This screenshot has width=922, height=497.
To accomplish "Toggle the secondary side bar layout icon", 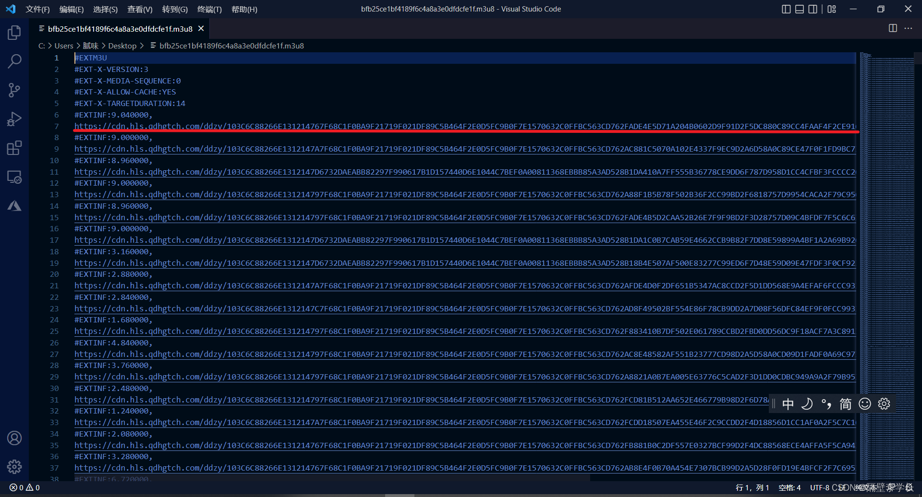I will pos(813,9).
